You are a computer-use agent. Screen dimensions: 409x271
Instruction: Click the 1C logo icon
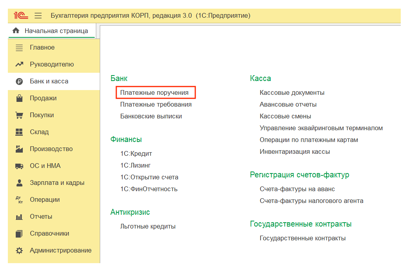20,16
